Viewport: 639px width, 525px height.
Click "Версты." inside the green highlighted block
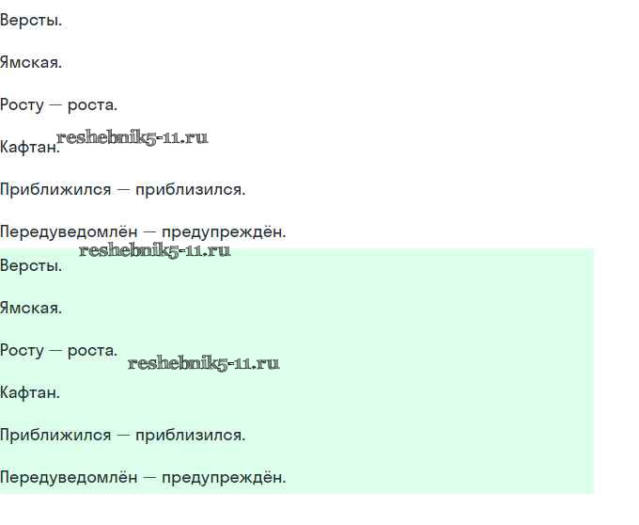31,265
